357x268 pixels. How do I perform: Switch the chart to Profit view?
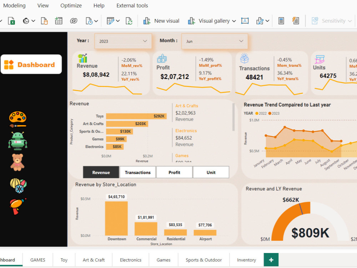tap(174, 172)
